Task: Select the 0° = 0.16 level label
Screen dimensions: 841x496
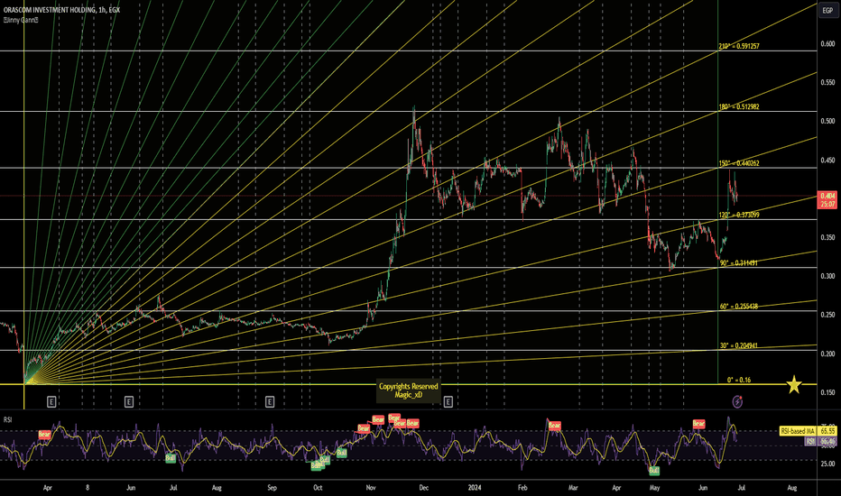Action: coord(738,380)
